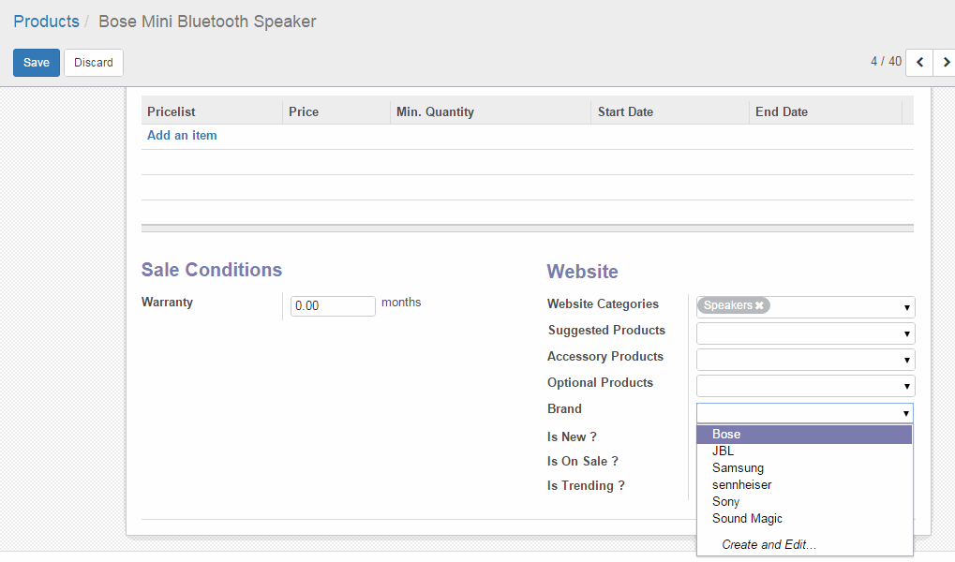955x562 pixels.
Task: Choose JBL from brand list
Action: [804, 451]
